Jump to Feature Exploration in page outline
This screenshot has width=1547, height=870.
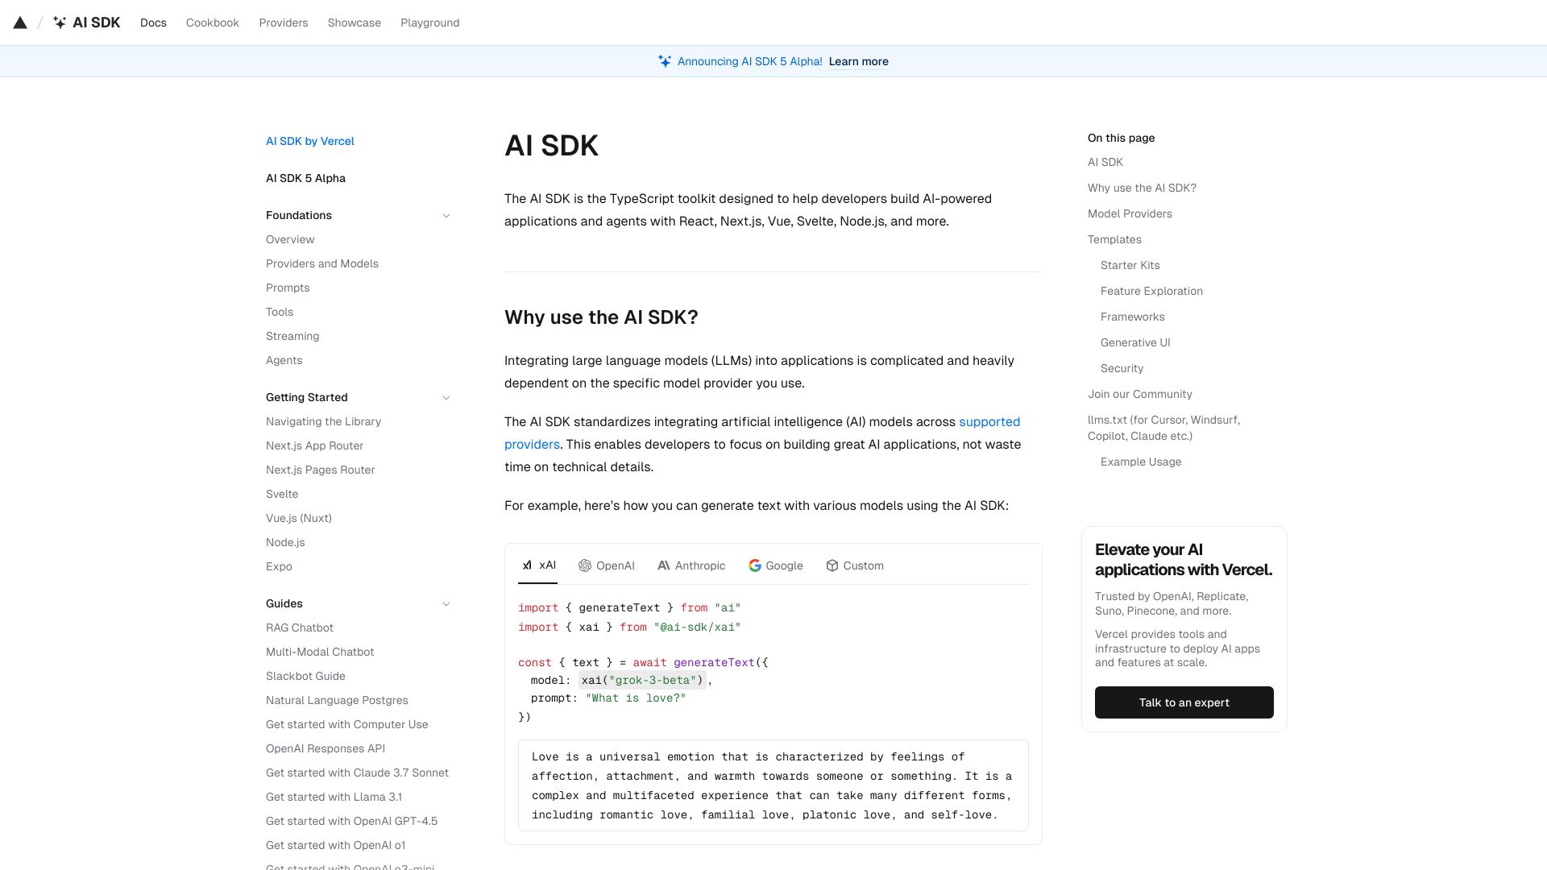tap(1151, 291)
